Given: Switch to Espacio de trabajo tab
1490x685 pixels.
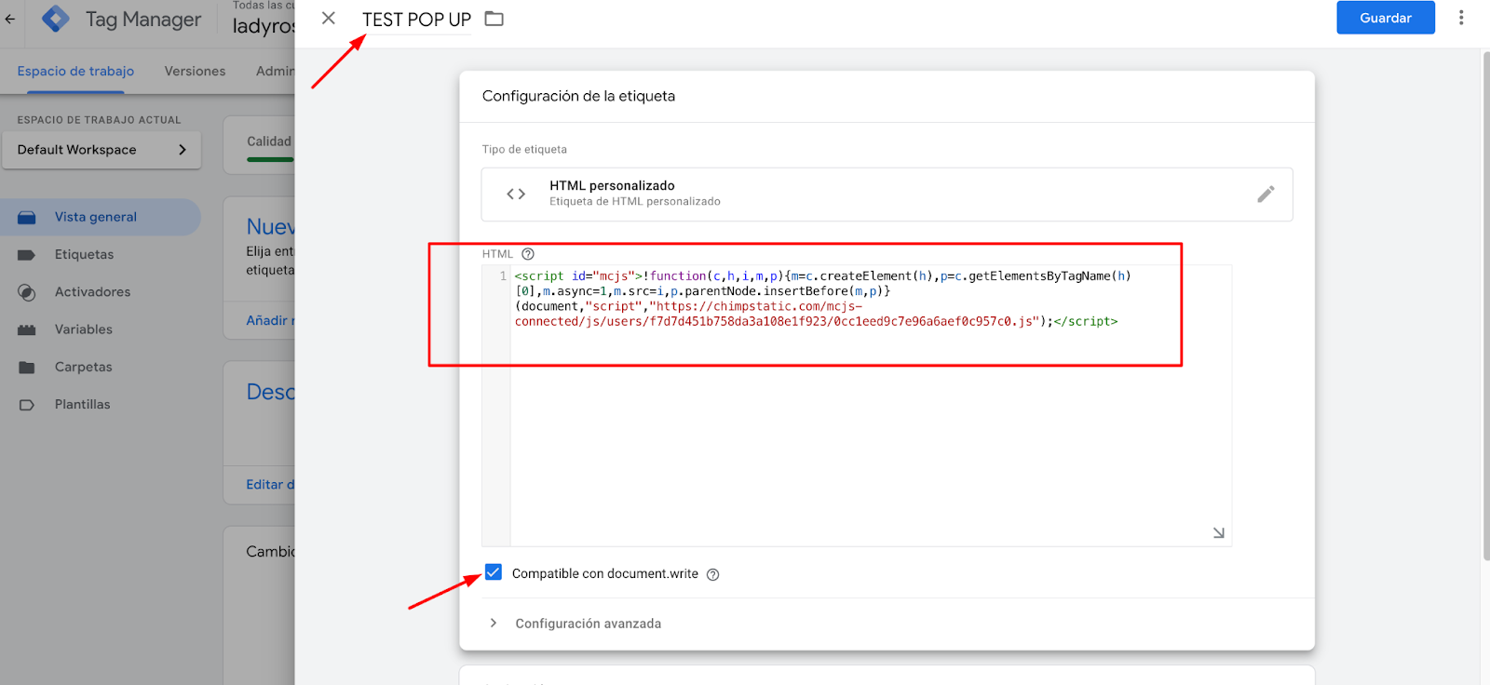Looking at the screenshot, I should coord(75,71).
